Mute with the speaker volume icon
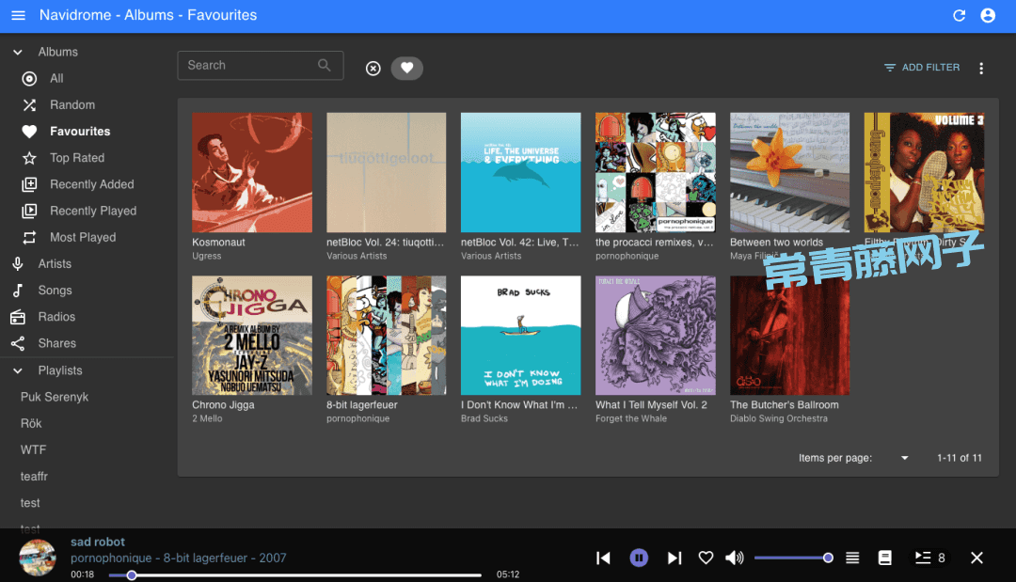 734,558
